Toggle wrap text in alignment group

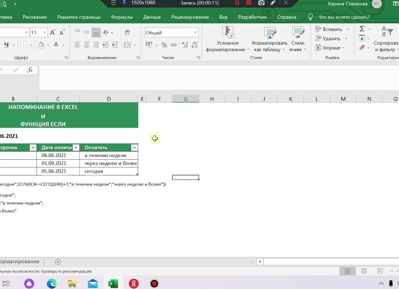[127, 33]
